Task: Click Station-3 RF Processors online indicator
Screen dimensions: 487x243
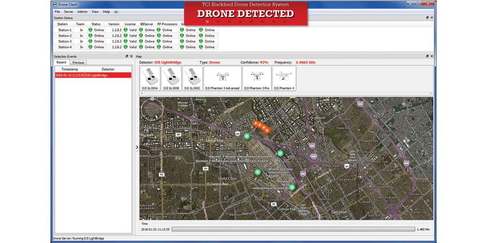Action: point(159,41)
